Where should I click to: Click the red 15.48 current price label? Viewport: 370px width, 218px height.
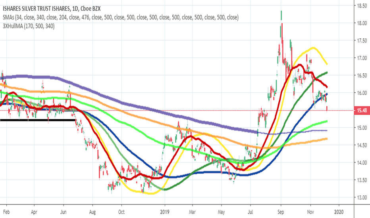pyautogui.click(x=362, y=110)
